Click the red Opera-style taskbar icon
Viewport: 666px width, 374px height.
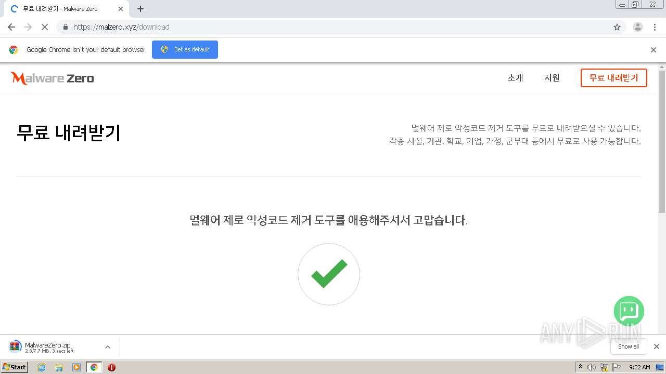[x=111, y=367]
